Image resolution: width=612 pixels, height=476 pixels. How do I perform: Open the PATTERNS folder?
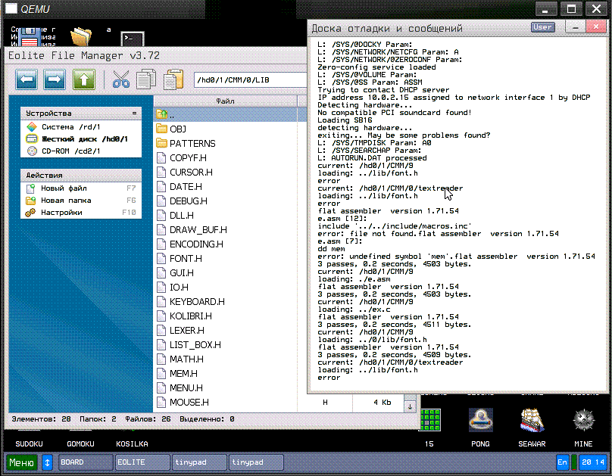(x=192, y=143)
